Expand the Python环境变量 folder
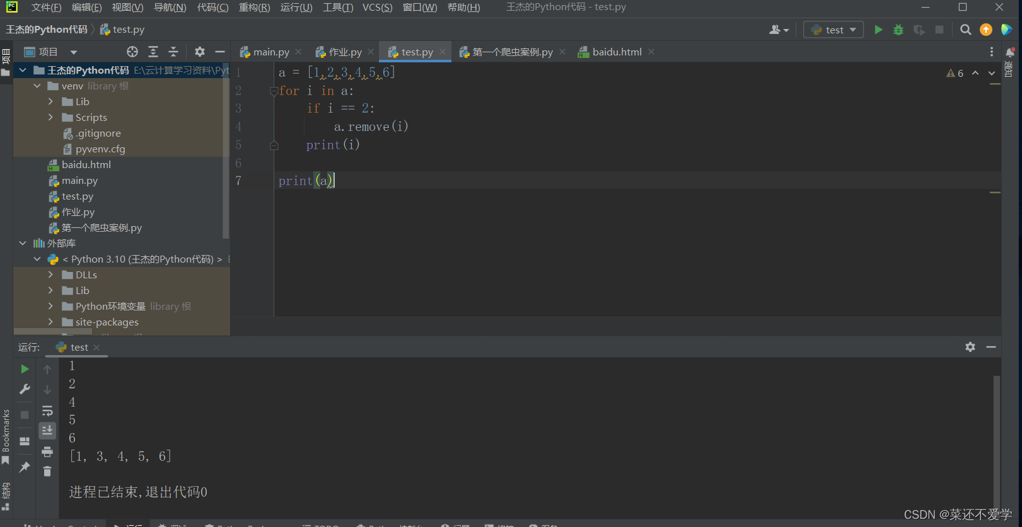Screen dimensions: 1022x527 click(51, 306)
